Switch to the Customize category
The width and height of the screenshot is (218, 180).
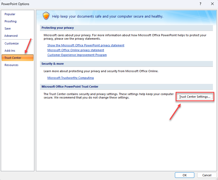click(x=11, y=43)
